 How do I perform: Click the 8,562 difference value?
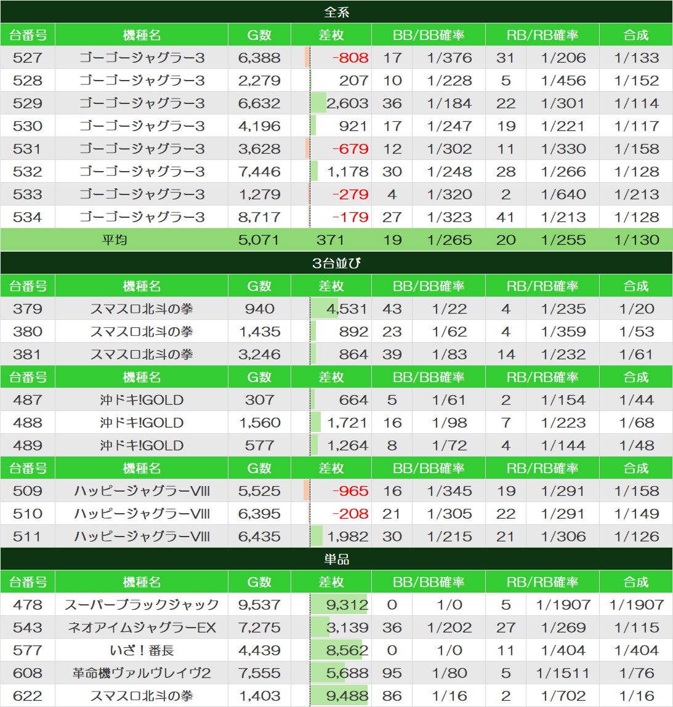pos(347,650)
